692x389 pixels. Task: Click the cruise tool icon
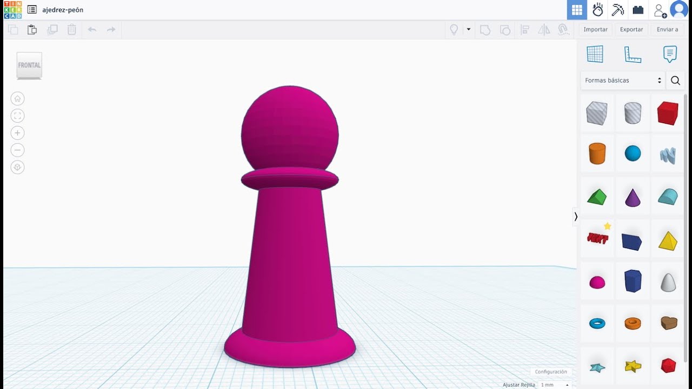pos(563,30)
